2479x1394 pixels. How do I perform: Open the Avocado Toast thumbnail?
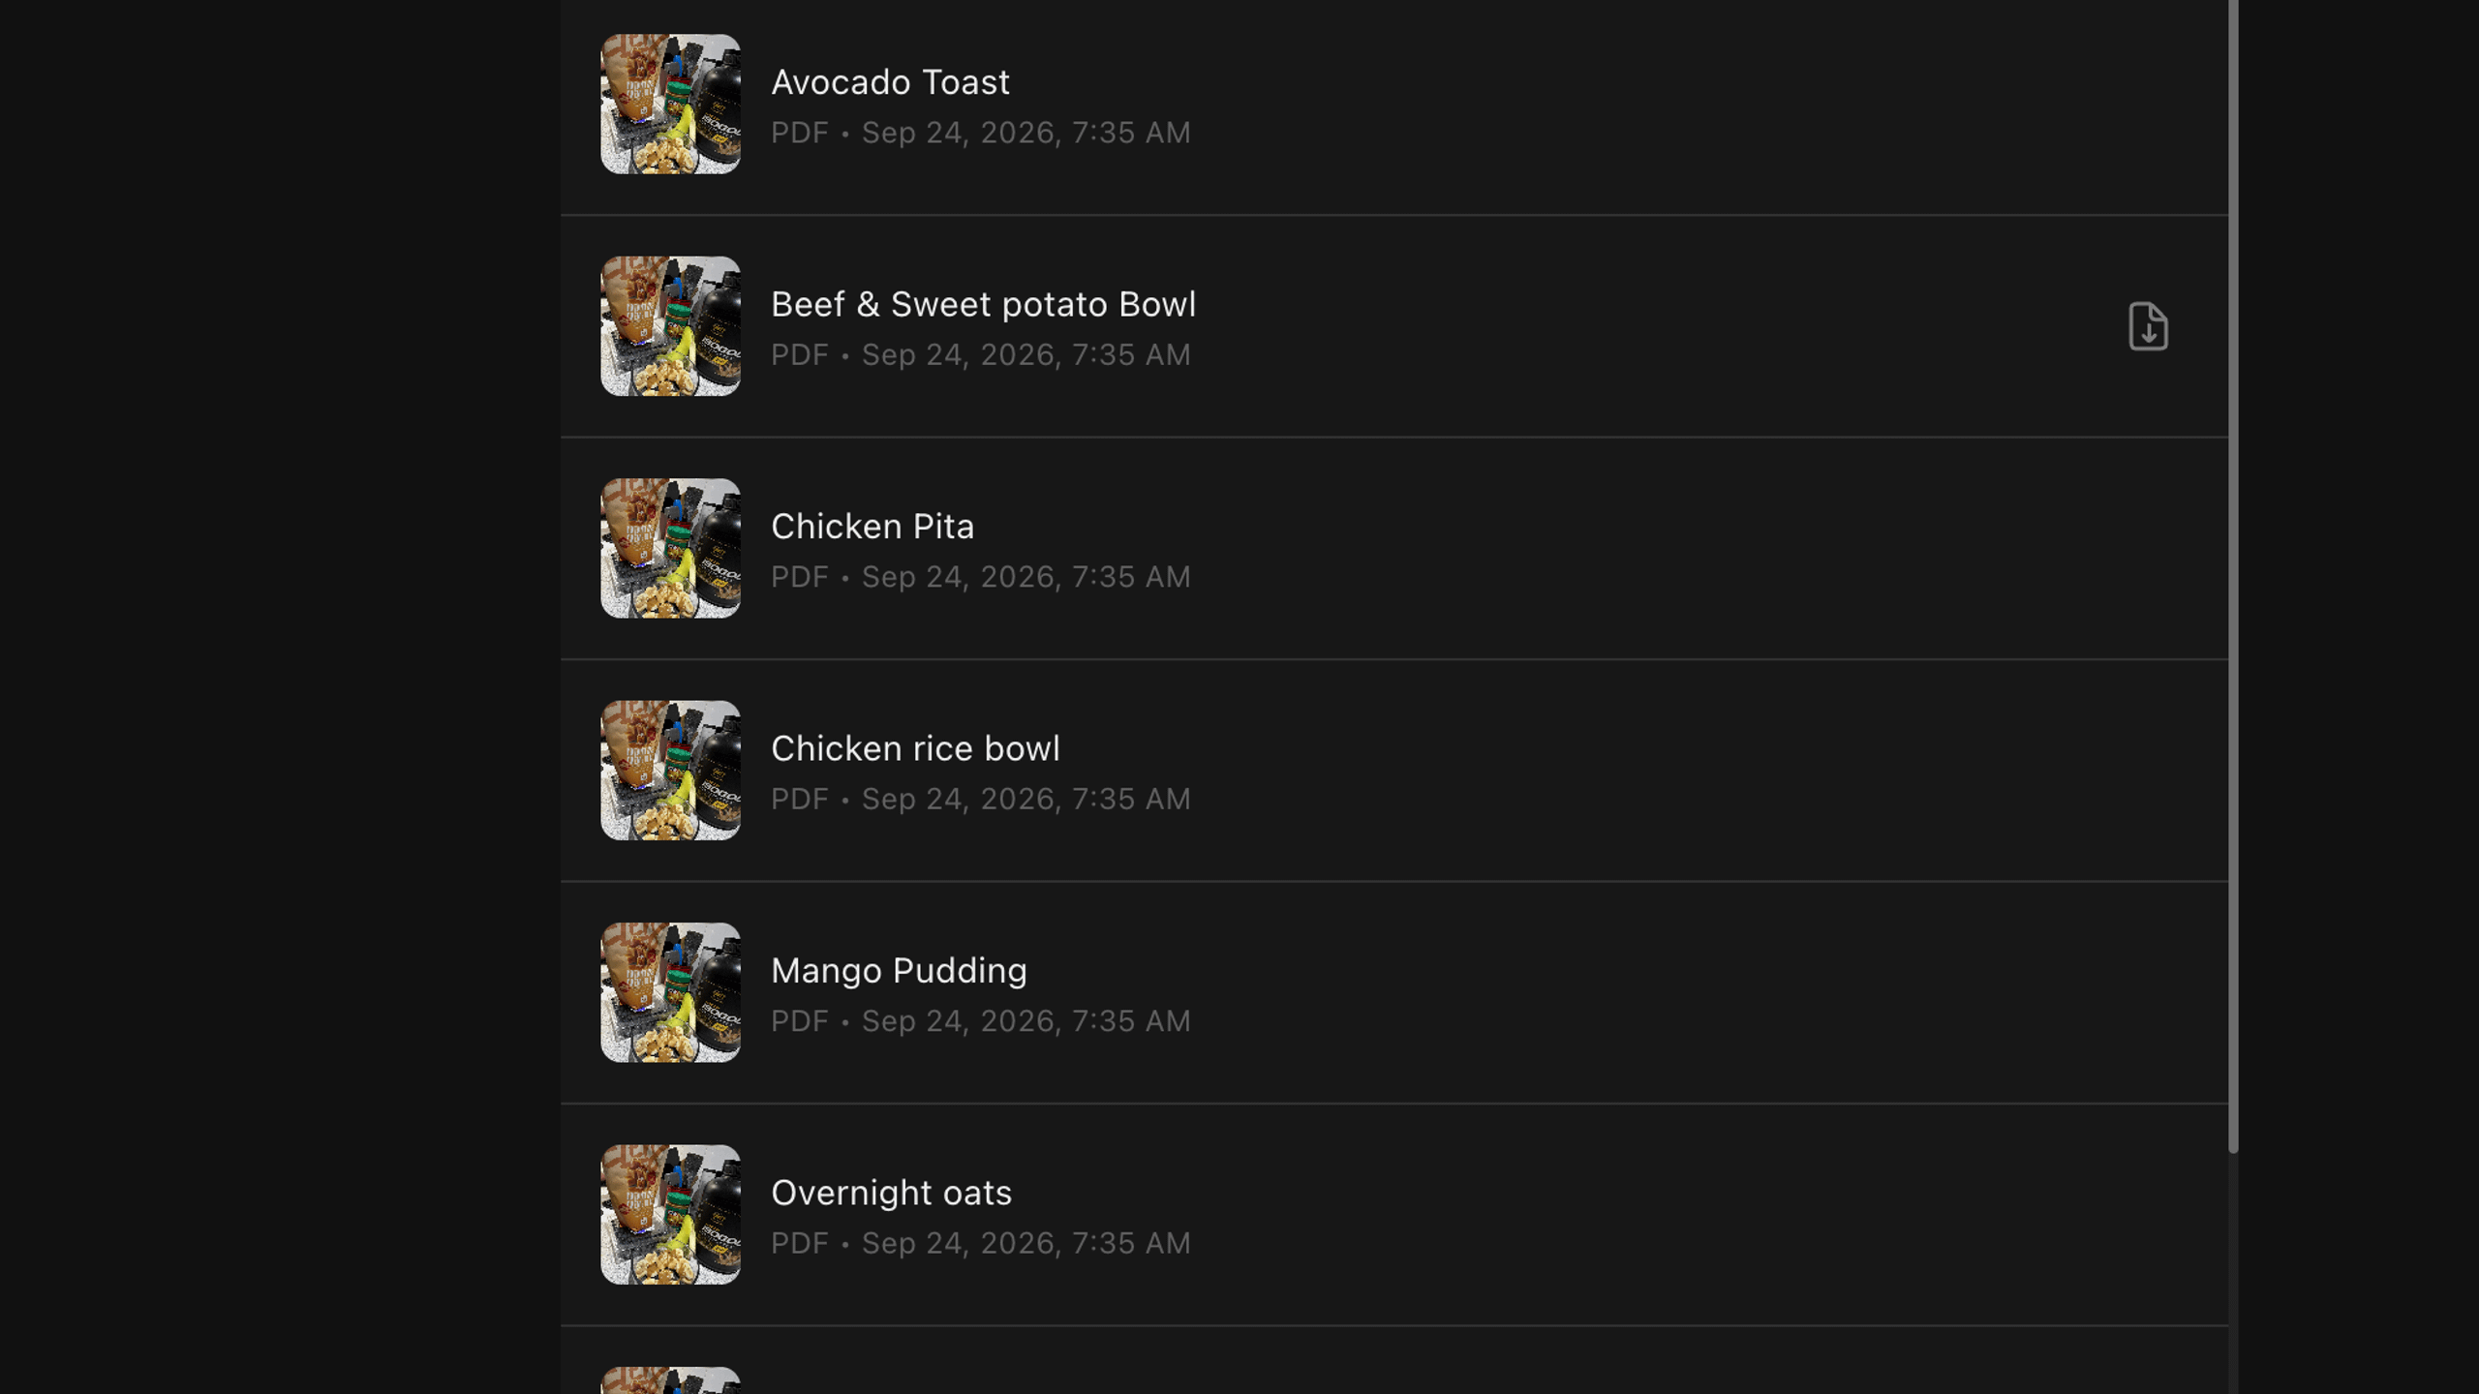pos(670,105)
